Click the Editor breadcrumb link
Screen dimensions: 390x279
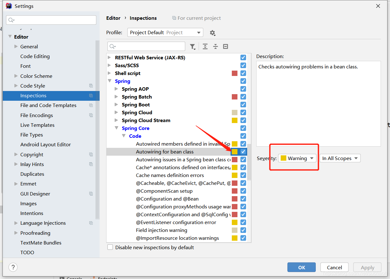(x=113, y=18)
